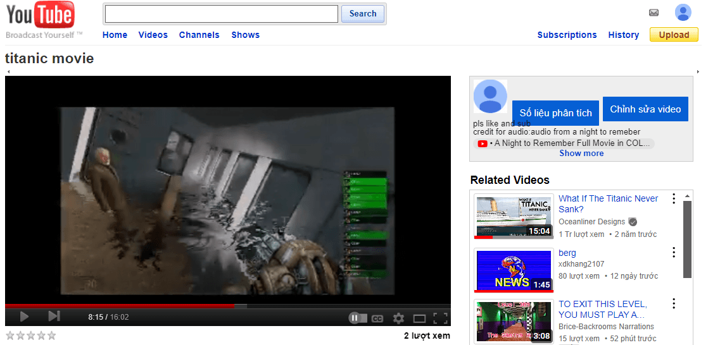Click 'Chỉnh sửa video' edit button
The width and height of the screenshot is (720, 345).
646,109
